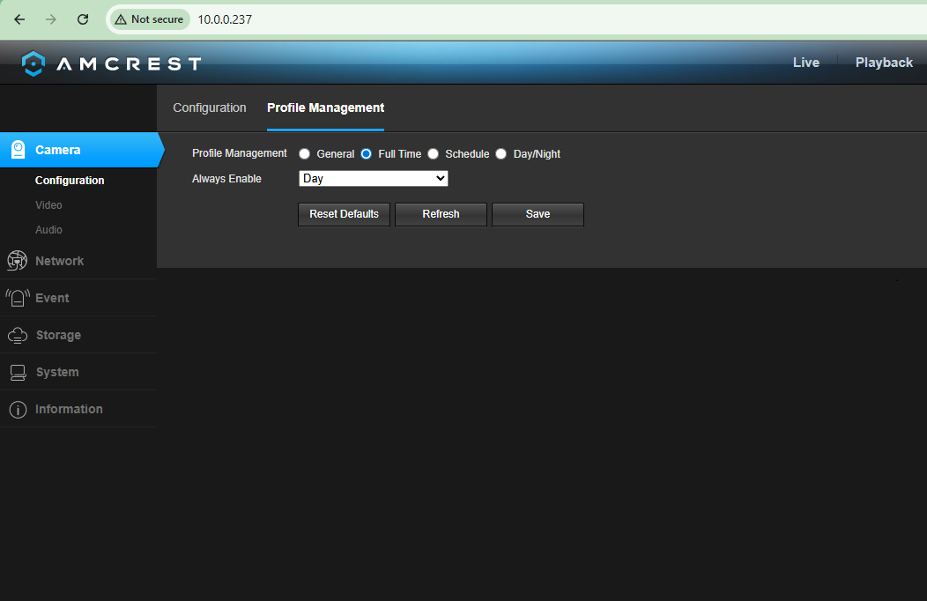Image resolution: width=927 pixels, height=601 pixels.
Task: Click the browser forward arrow
Action: tap(51, 19)
